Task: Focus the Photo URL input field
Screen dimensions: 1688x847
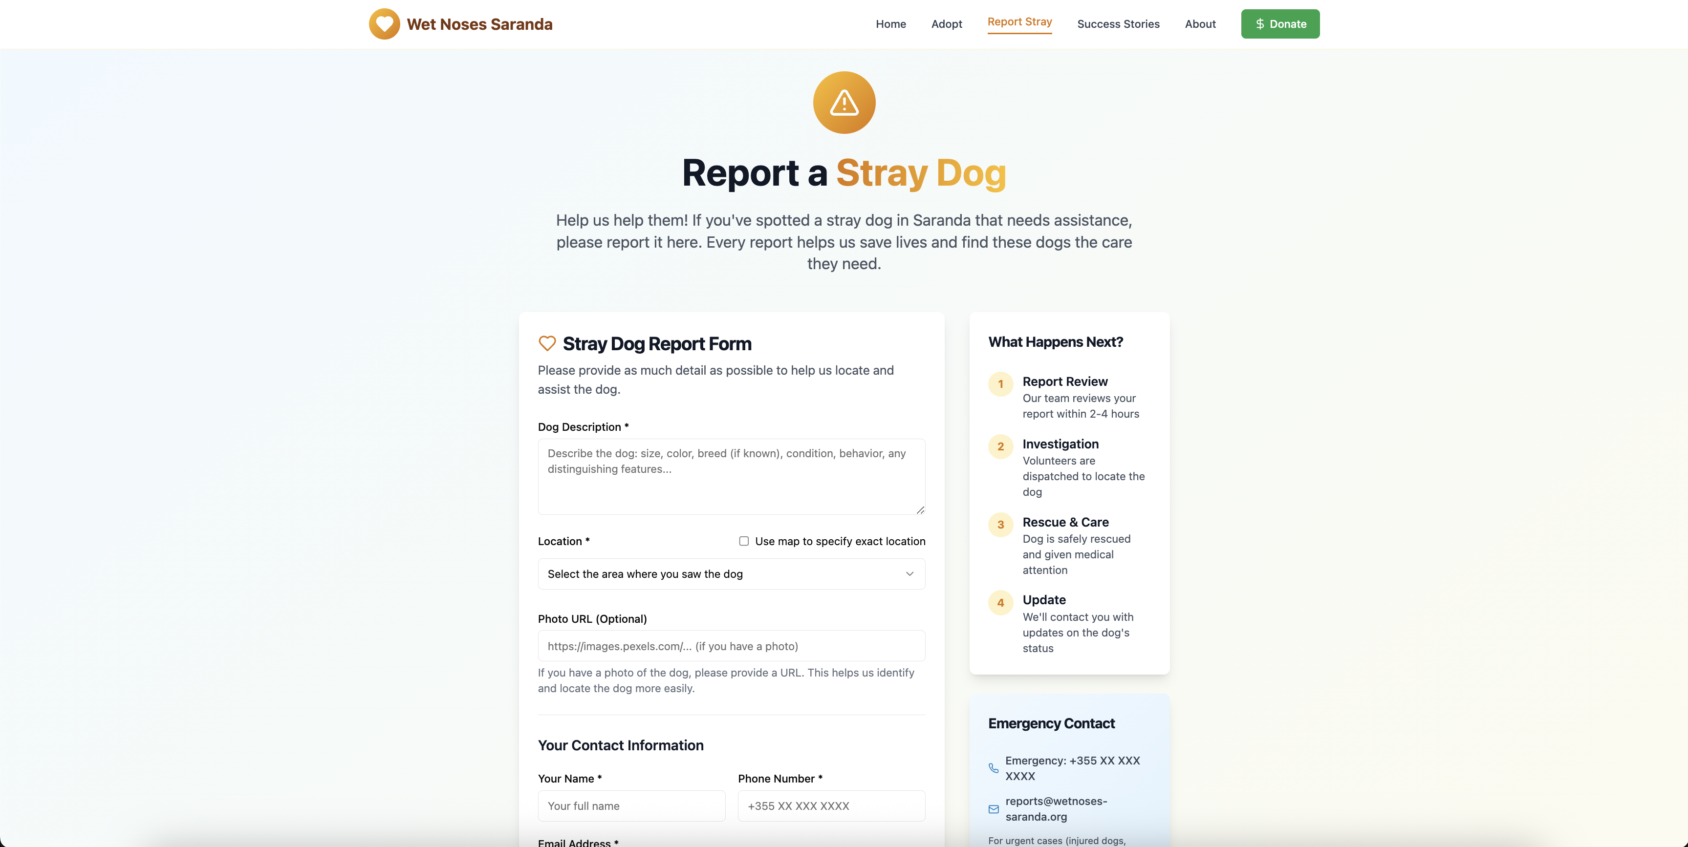Action: (731, 646)
